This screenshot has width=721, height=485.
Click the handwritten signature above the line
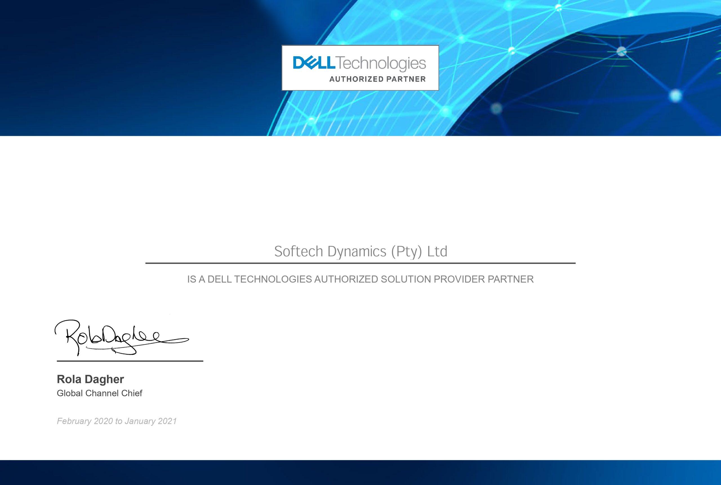coord(122,338)
